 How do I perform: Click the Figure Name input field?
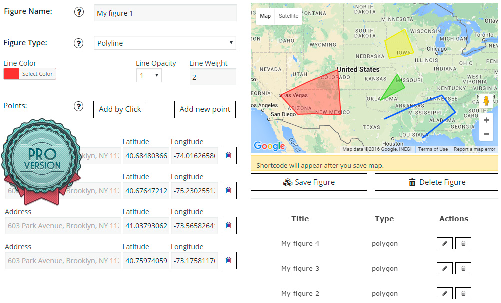point(165,13)
